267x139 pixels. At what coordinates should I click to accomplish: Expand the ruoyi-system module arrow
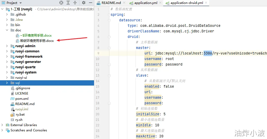click(7, 72)
